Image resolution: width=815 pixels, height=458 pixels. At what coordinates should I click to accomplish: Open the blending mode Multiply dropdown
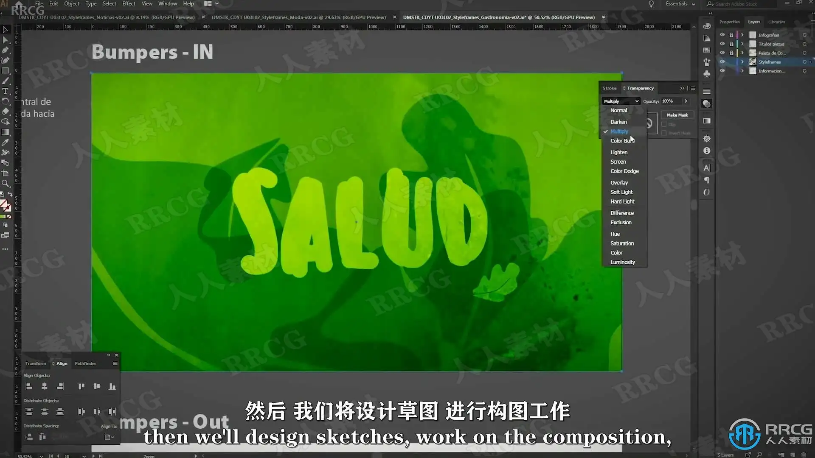[621, 101]
